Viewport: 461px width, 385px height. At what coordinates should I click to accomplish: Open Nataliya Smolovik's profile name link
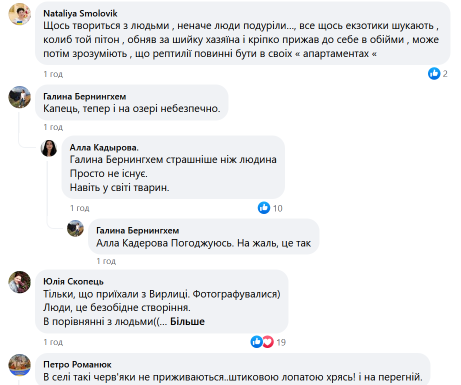point(80,13)
